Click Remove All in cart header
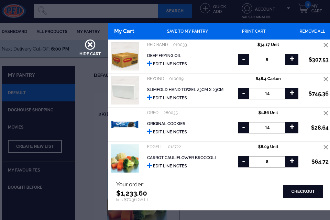 click(312, 31)
